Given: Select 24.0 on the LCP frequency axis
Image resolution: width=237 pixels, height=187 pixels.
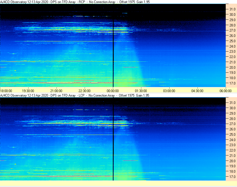Looking at the screenshot, I should click(232, 140).
